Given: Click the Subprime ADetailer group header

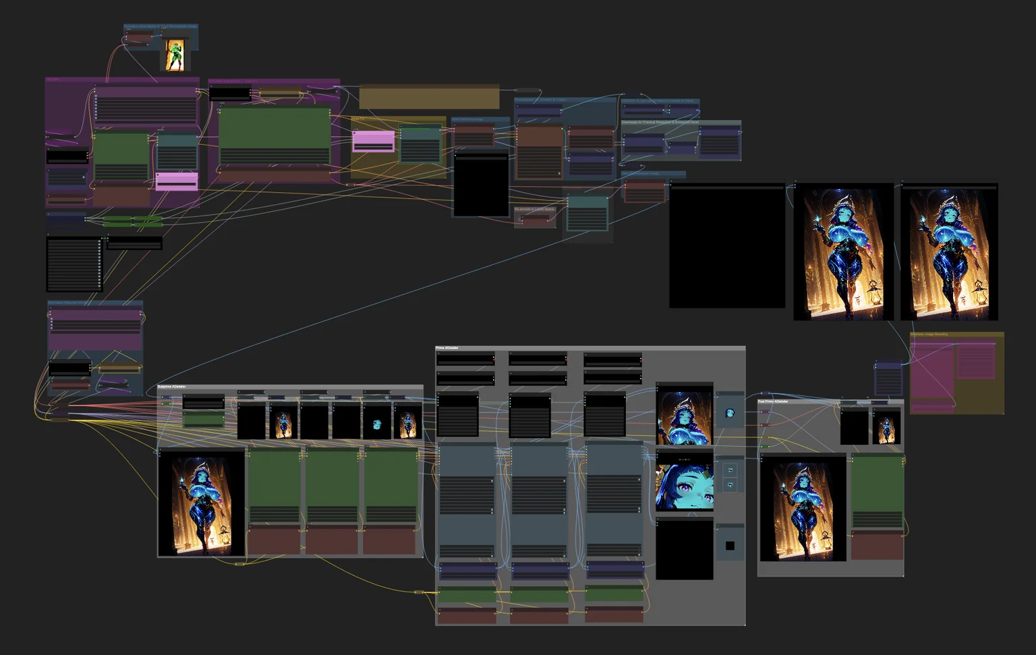Looking at the screenshot, I should click(x=172, y=387).
